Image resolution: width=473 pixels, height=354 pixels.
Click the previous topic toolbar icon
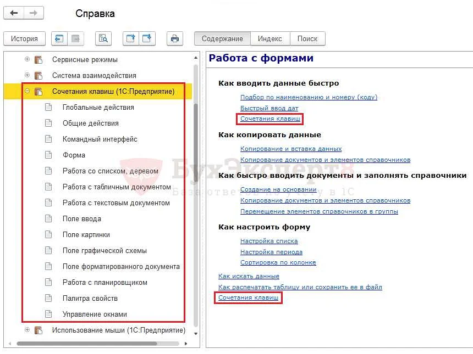coord(59,38)
